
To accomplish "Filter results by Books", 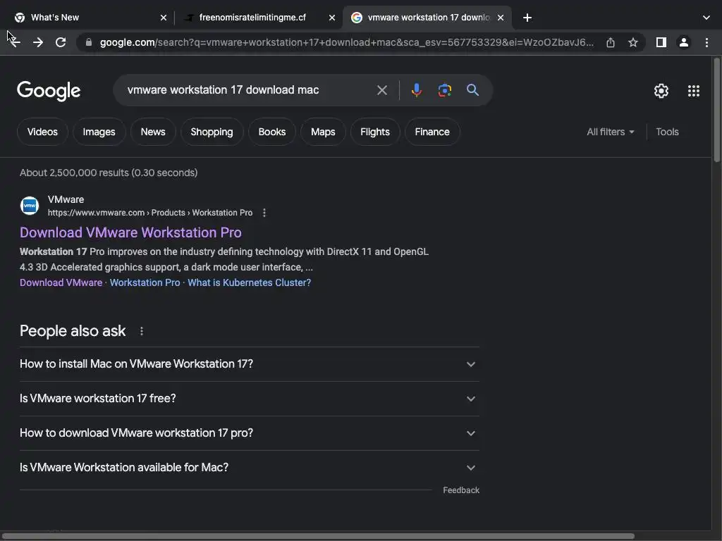I will tap(272, 132).
